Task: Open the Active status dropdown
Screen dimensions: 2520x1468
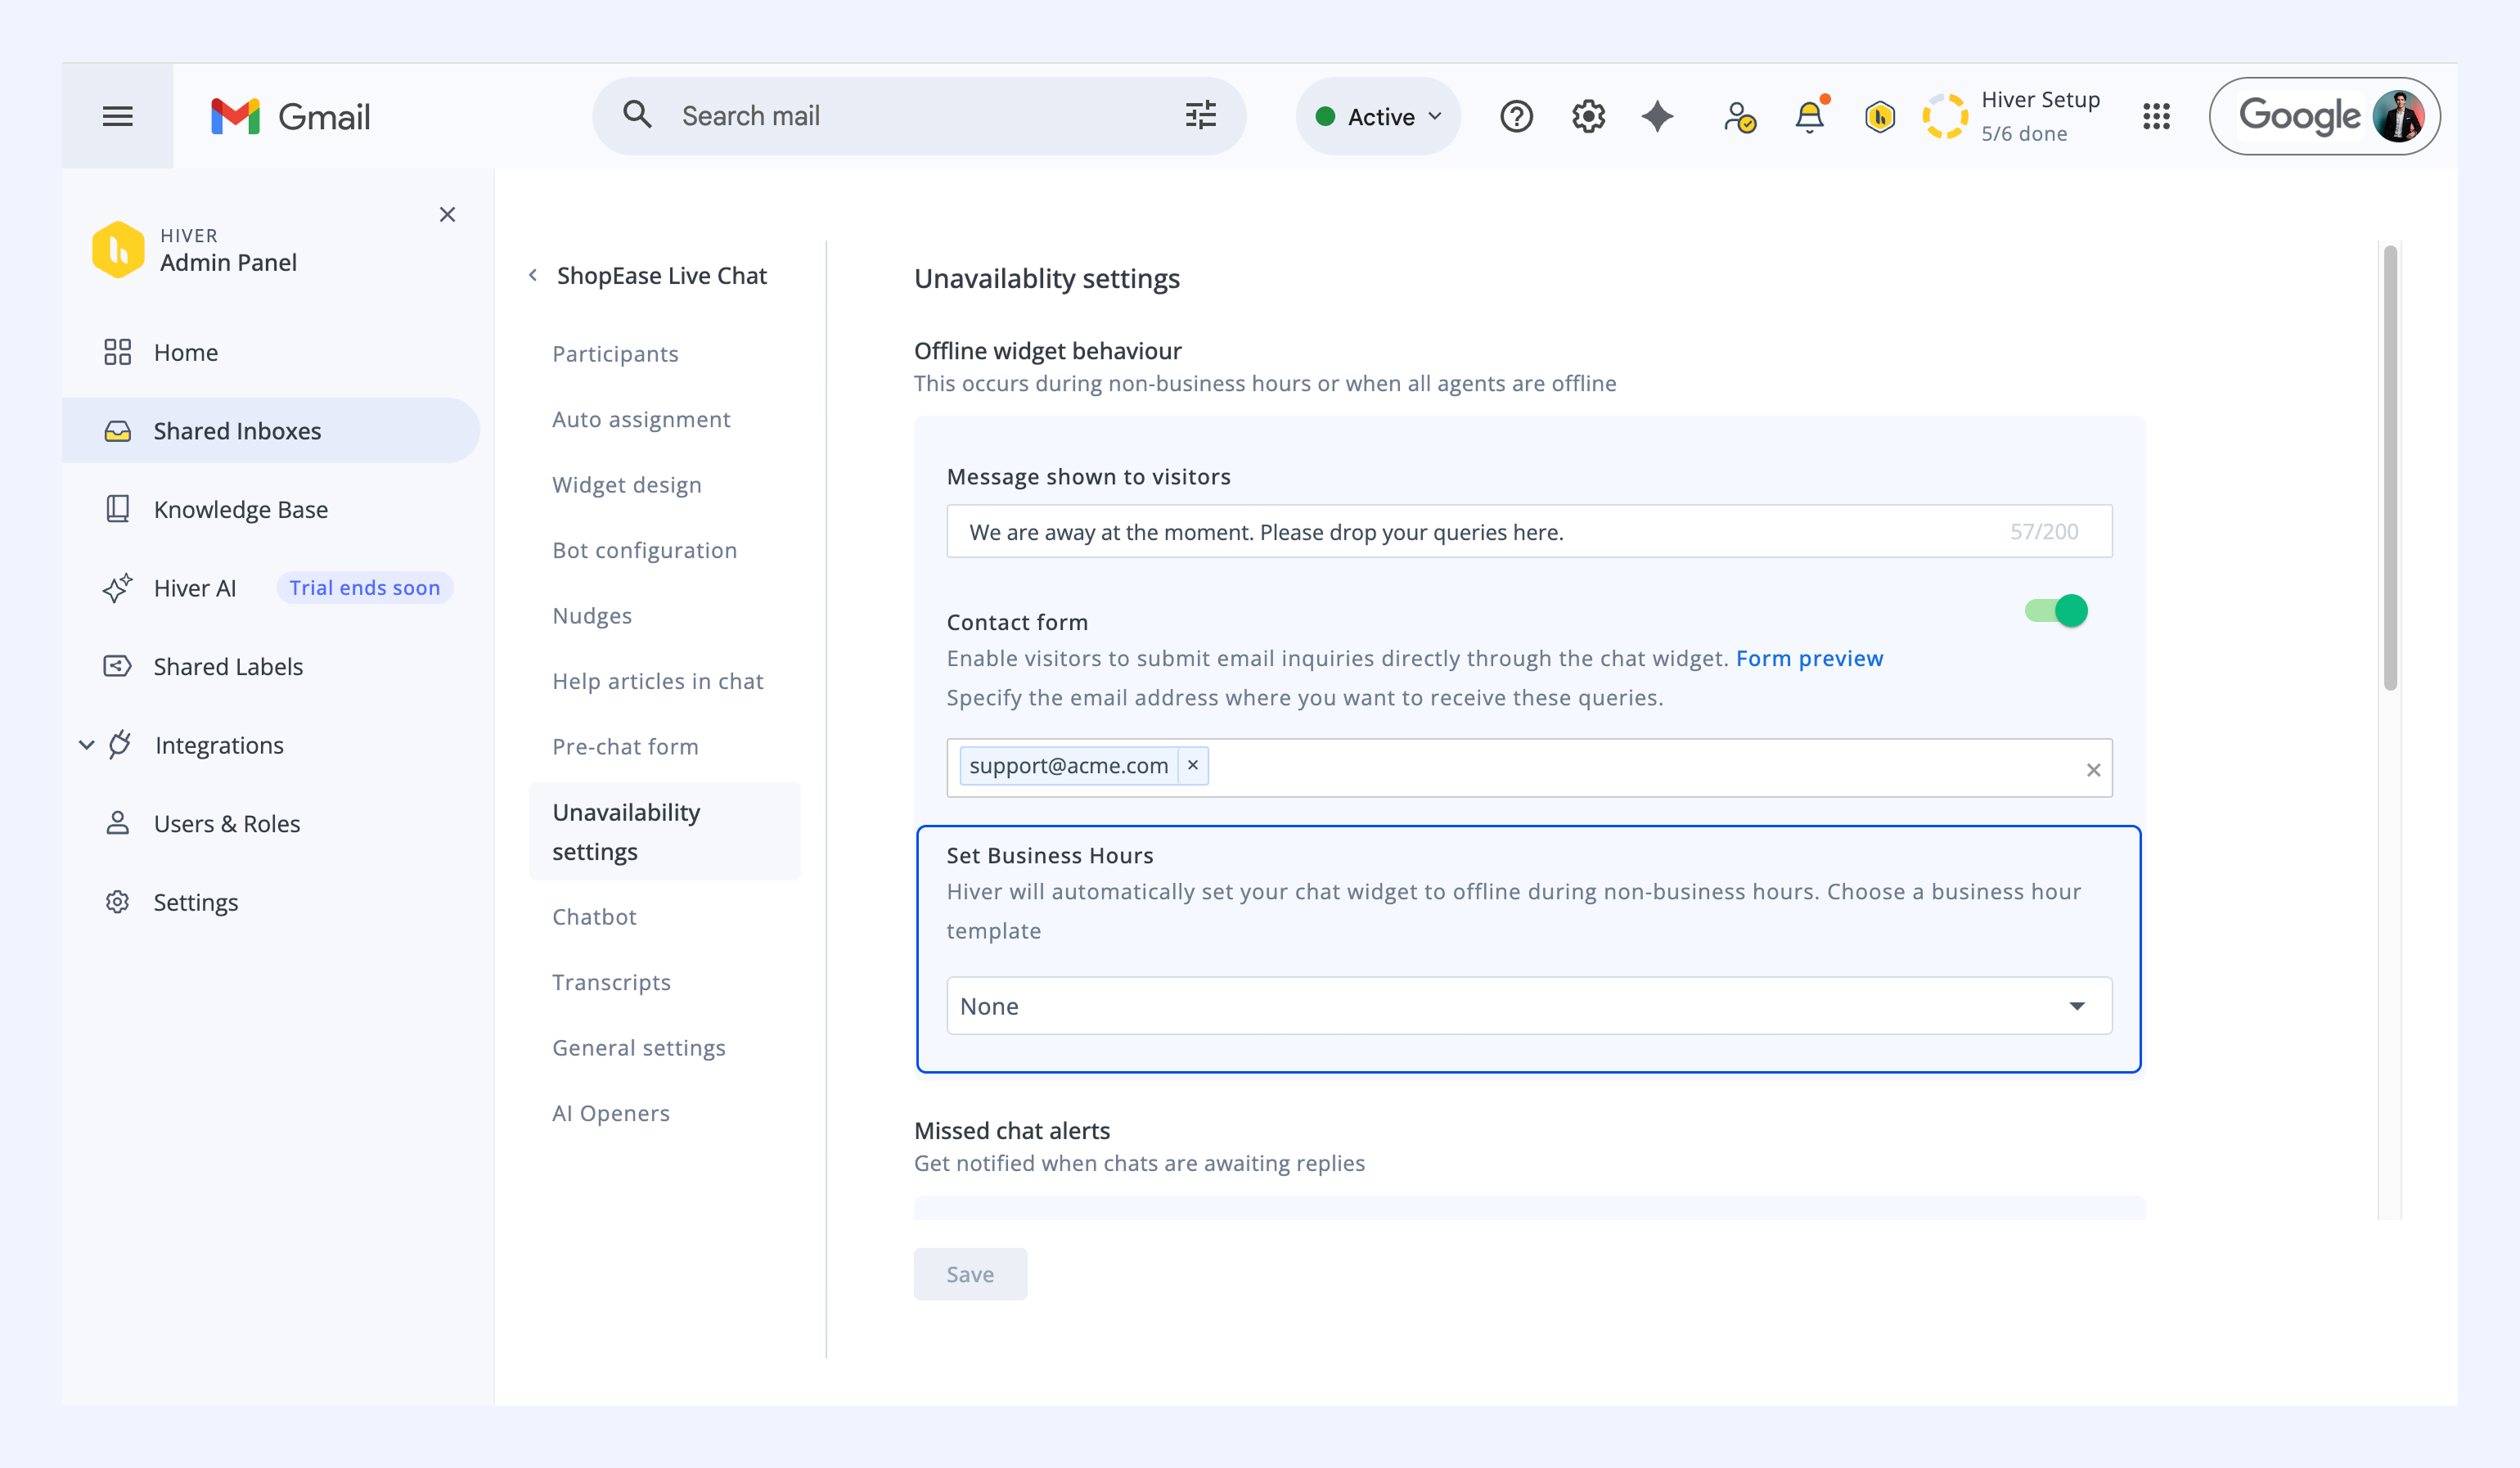Action: 1378,116
